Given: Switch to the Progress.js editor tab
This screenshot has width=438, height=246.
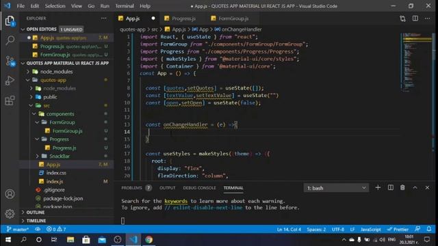Looking at the screenshot, I should click(x=183, y=18).
